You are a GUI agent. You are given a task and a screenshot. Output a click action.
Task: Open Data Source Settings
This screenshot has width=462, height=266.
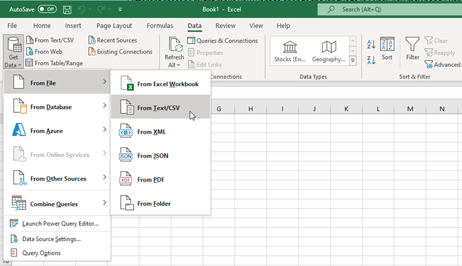[57, 239]
